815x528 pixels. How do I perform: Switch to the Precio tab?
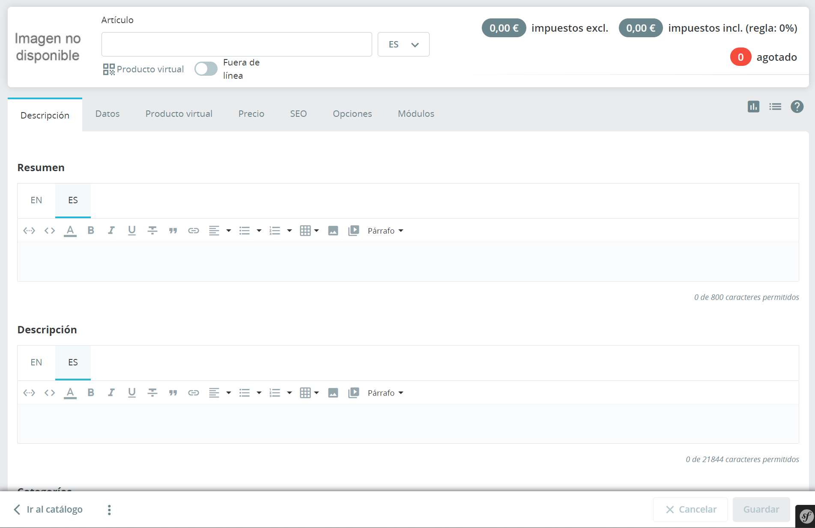(251, 114)
